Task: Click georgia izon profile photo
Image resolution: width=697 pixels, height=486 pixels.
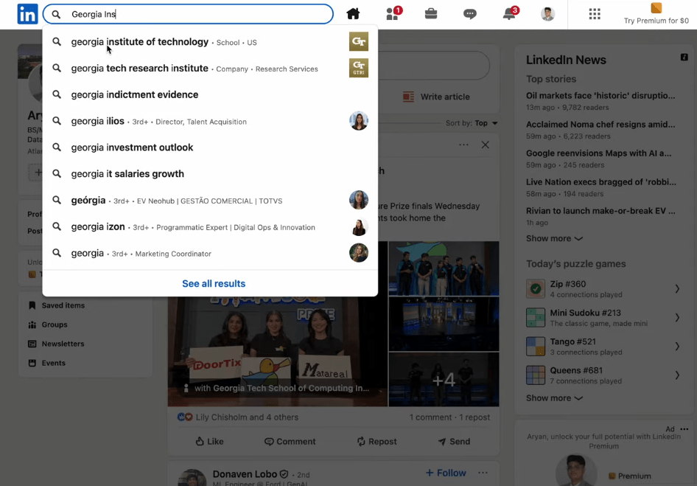Action: tap(359, 226)
